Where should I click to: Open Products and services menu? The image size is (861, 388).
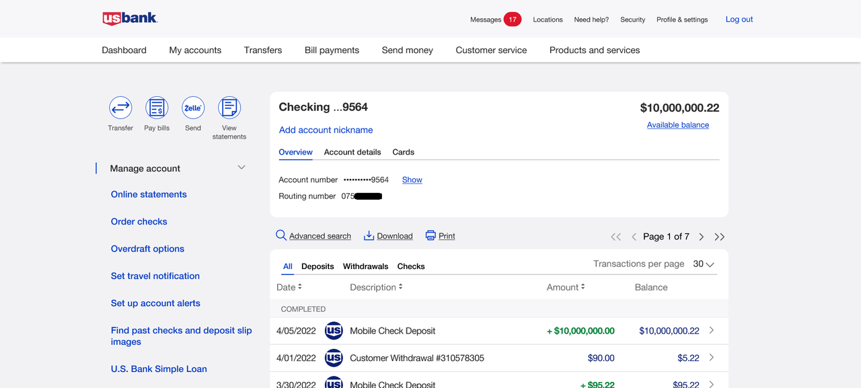point(595,50)
